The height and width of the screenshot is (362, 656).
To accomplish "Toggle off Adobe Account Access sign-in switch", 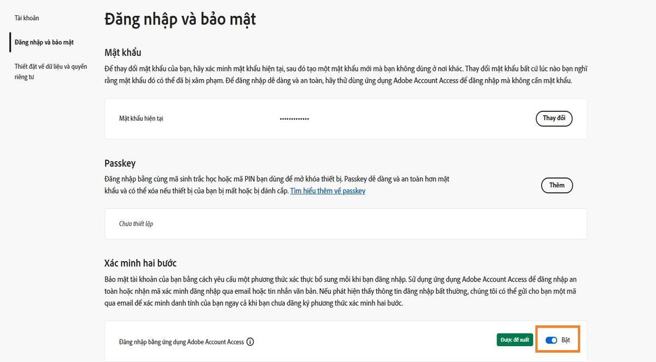I will [551, 340].
